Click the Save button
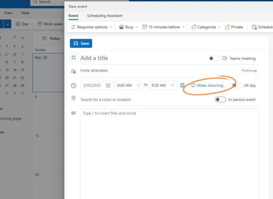The width and height of the screenshot is (273, 199). (81, 43)
